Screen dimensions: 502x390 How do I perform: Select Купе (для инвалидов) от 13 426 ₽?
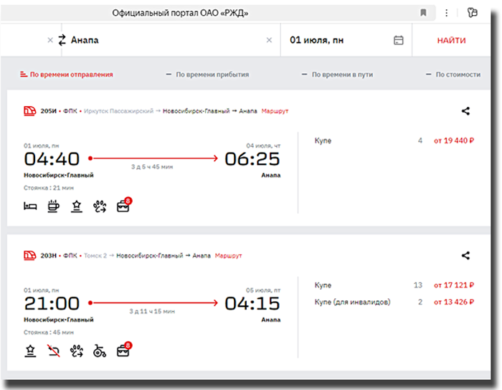(394, 302)
